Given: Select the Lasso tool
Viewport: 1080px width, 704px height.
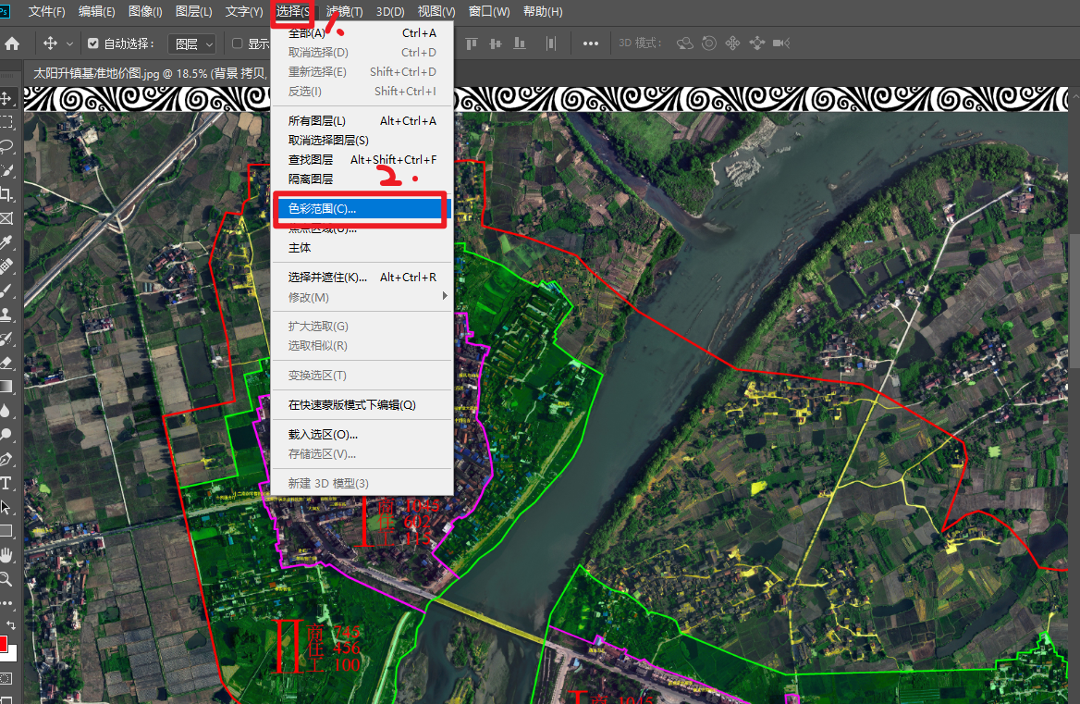Looking at the screenshot, I should point(6,147).
